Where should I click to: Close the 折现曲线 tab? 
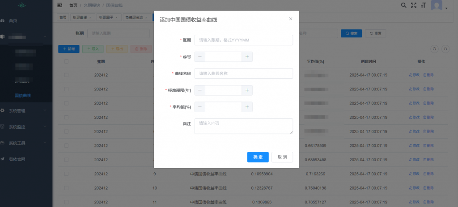coord(90,18)
